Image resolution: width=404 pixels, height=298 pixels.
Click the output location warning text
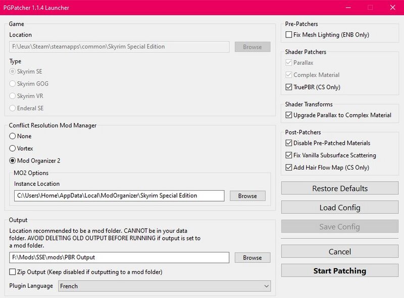click(x=105, y=238)
